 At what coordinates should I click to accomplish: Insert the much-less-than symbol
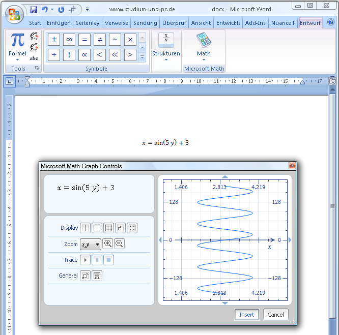pos(115,55)
